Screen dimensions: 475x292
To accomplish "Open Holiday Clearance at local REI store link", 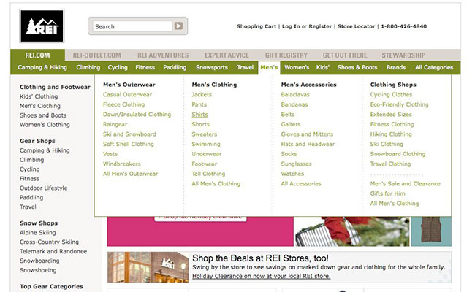I will pos(262,276).
